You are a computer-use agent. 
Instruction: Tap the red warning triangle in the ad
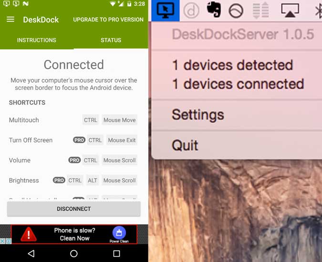(29, 234)
